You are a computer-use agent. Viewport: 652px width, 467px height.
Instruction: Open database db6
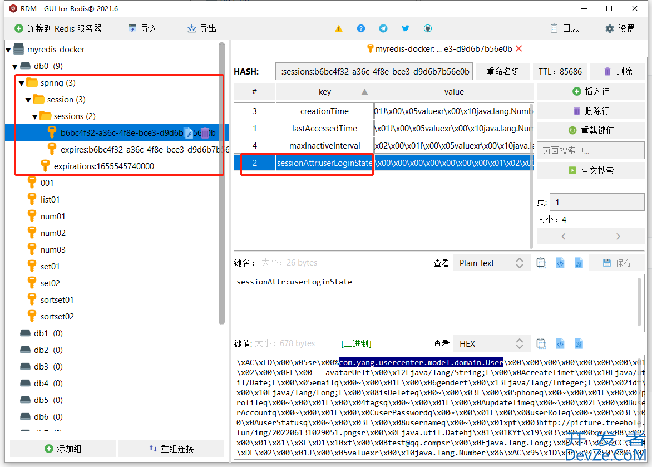pyautogui.click(x=41, y=416)
